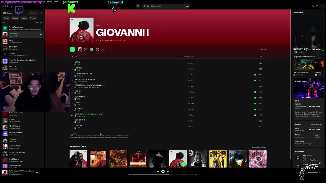The height and width of the screenshot is (183, 326).
Task: Toggle shuffle in the bottom player bar
Action: pyautogui.click(x=154, y=172)
